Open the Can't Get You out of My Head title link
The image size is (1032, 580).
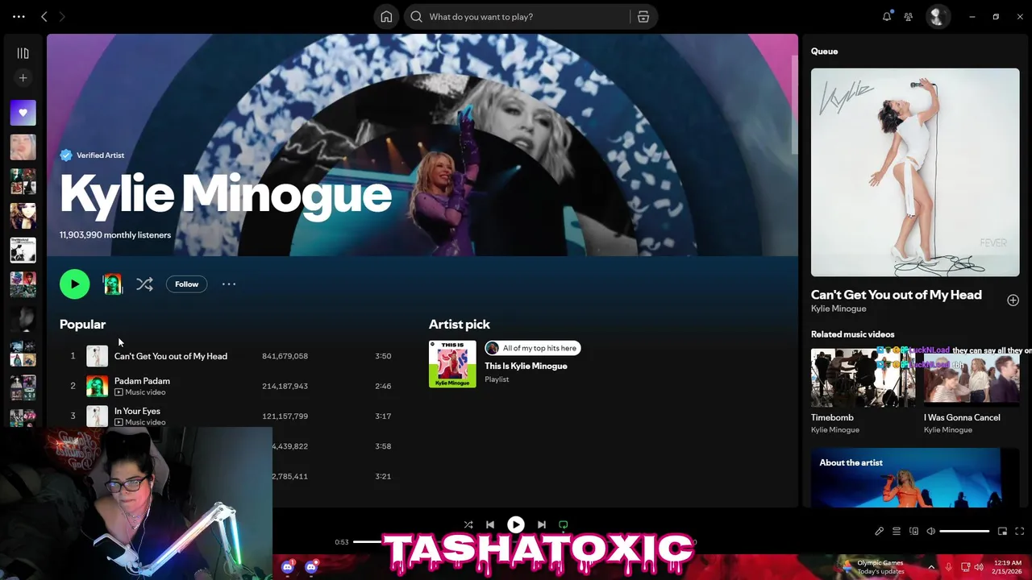(x=897, y=295)
